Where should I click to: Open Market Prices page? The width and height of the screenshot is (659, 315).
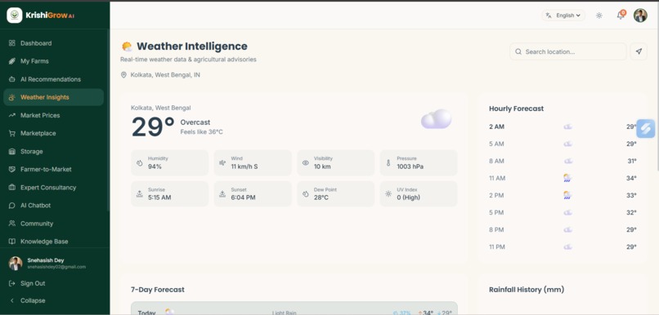point(53,115)
